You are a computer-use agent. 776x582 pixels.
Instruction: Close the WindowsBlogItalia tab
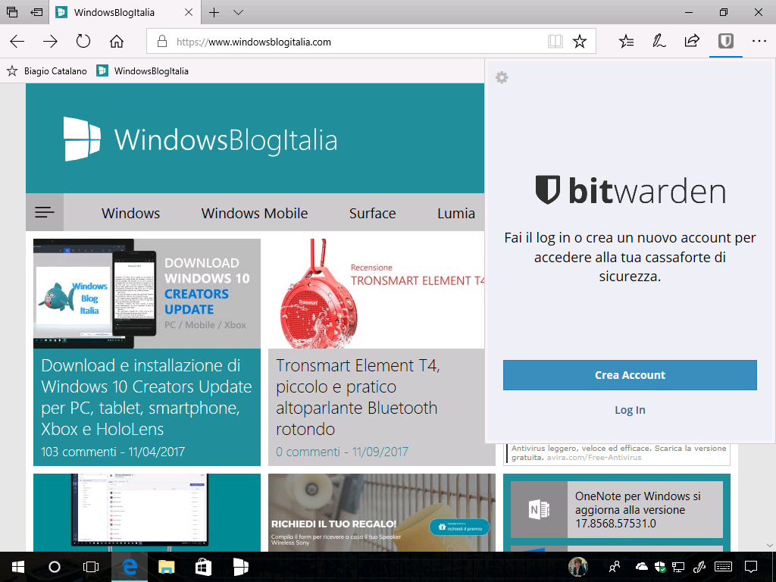pos(189,12)
